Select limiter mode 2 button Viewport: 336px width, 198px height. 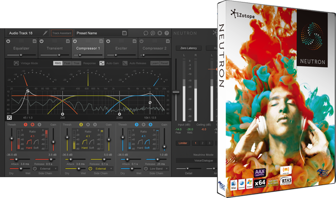coord(202,143)
